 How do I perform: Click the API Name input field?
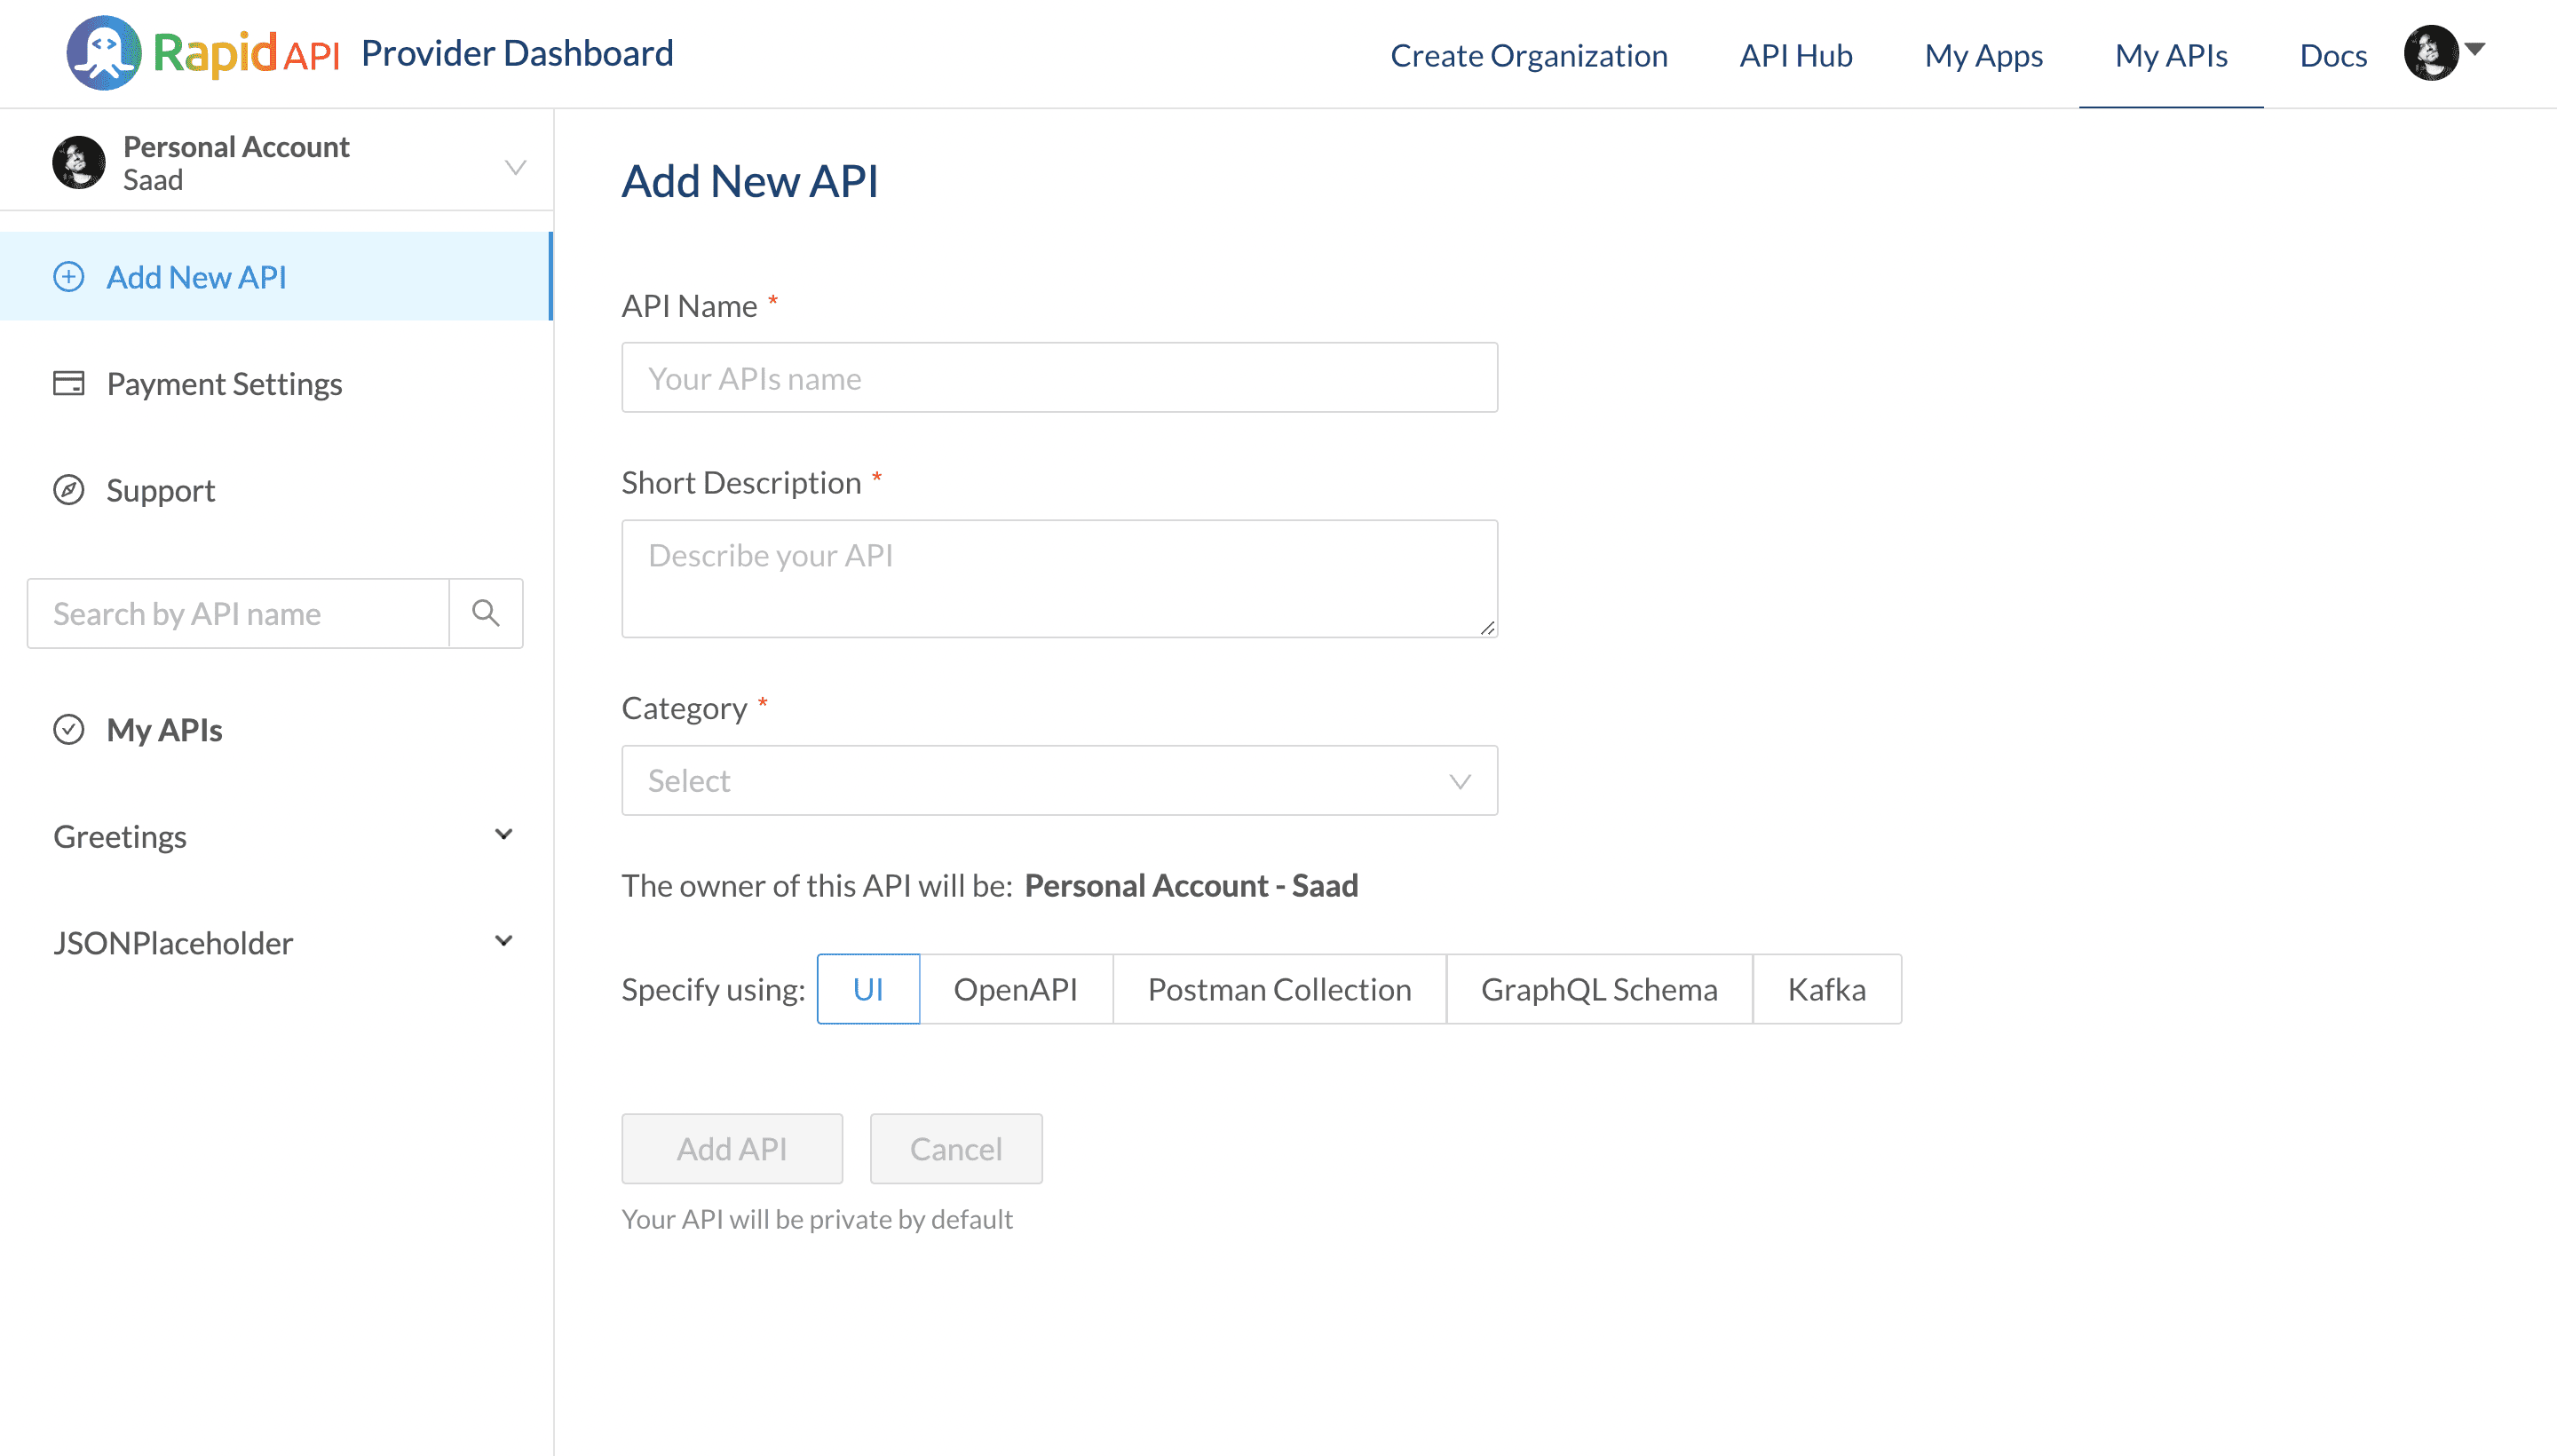tap(1061, 377)
